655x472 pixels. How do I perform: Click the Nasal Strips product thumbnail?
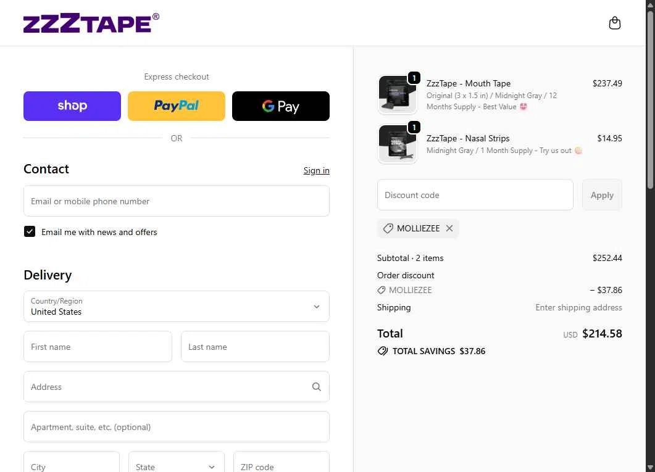[x=398, y=144]
